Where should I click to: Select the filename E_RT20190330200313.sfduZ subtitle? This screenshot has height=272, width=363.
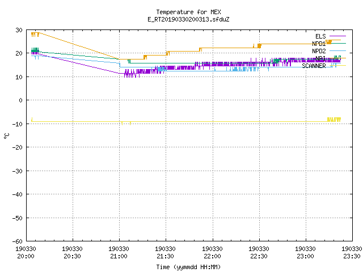point(188,19)
